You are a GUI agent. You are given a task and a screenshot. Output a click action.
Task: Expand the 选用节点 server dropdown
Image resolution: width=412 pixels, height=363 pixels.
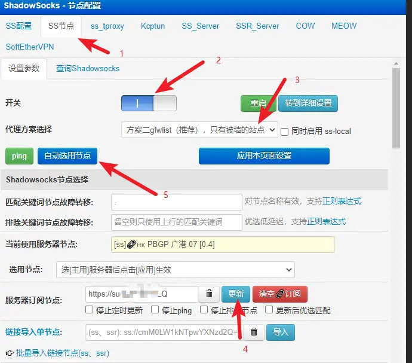(175, 270)
